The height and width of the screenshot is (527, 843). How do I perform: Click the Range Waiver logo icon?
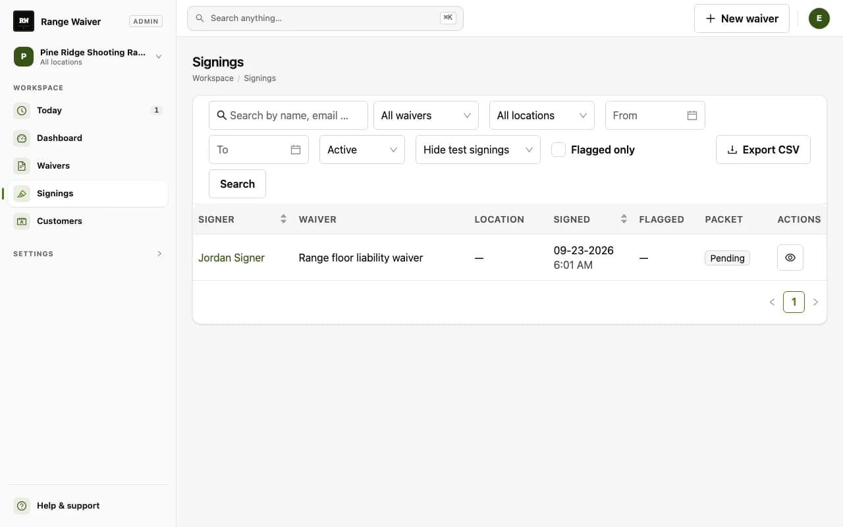24,21
